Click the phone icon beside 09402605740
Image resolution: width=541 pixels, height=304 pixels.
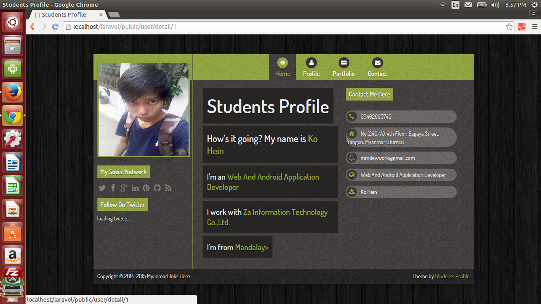click(352, 116)
